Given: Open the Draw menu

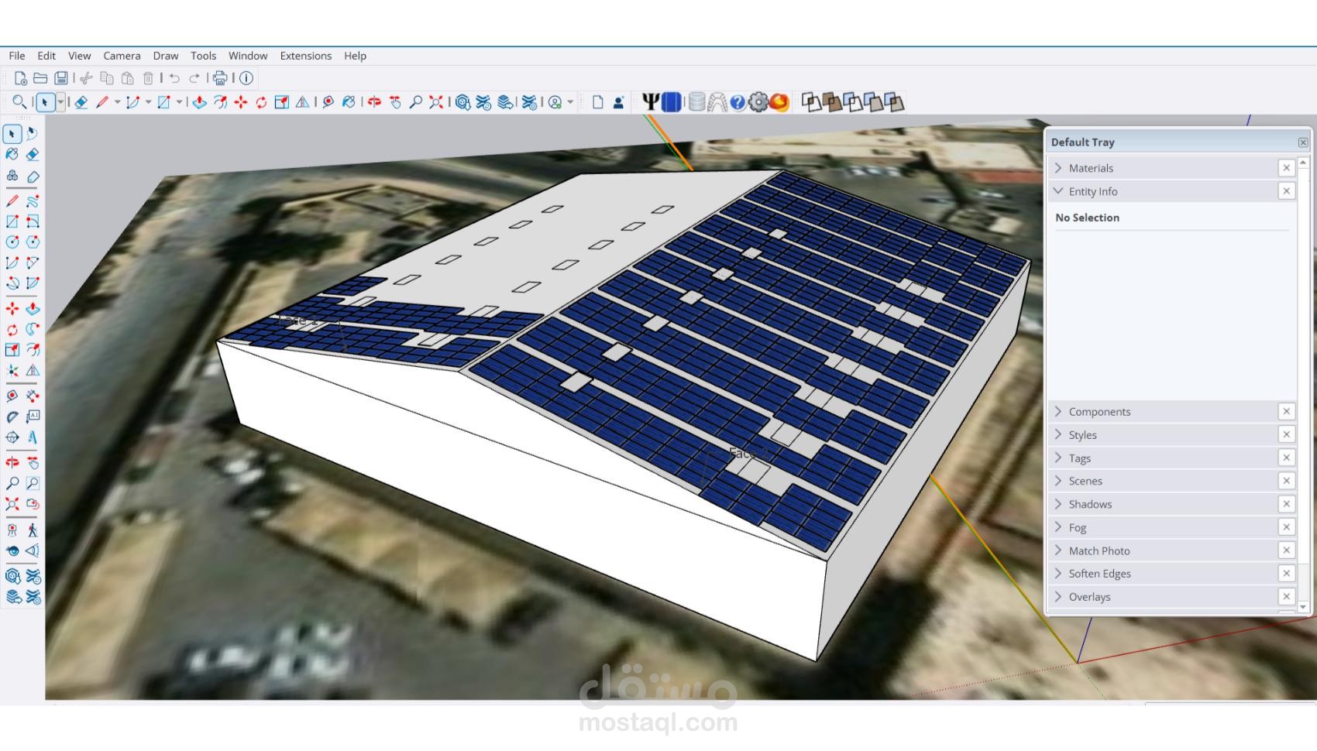Looking at the screenshot, I should 166,56.
